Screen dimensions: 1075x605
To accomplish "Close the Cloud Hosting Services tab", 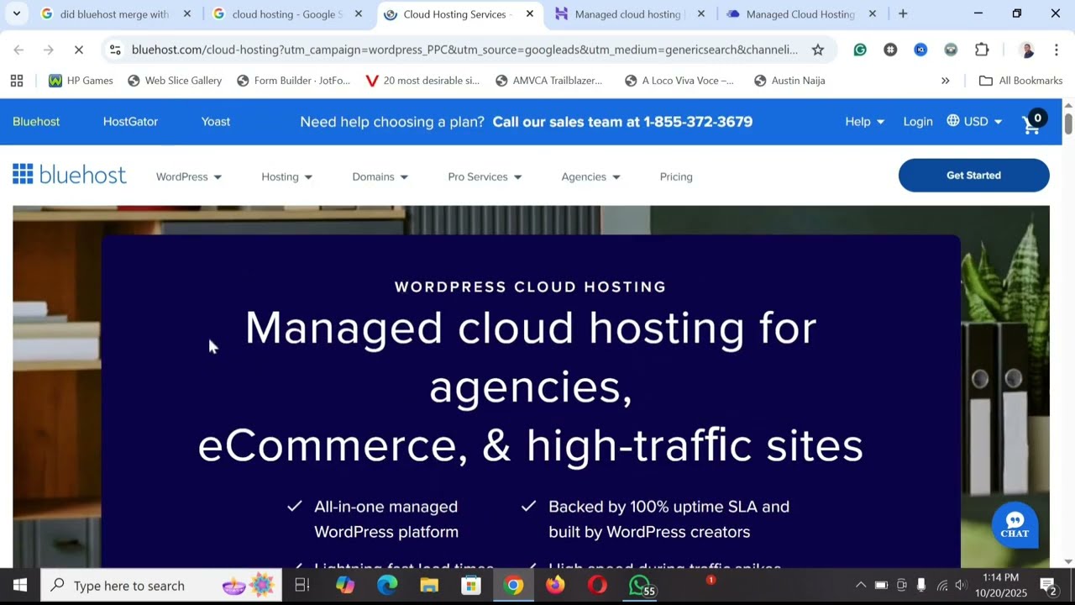I will point(529,13).
